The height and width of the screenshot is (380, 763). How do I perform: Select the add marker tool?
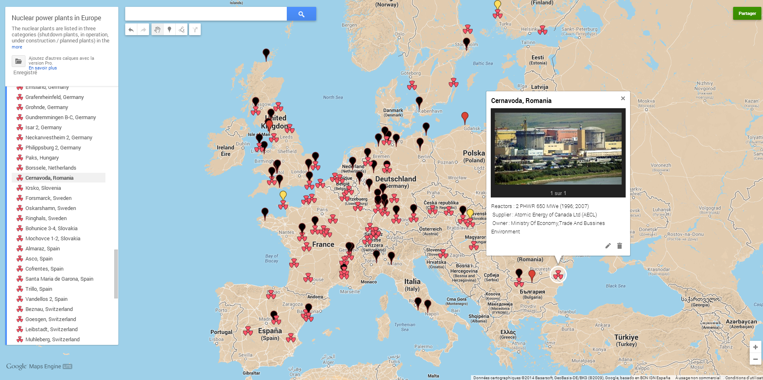tap(170, 29)
